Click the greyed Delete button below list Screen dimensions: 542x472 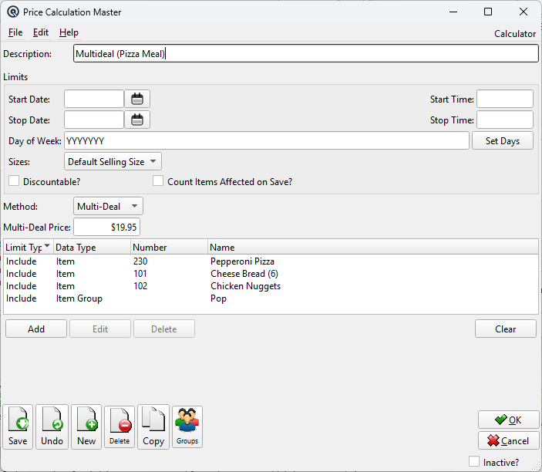click(x=164, y=329)
